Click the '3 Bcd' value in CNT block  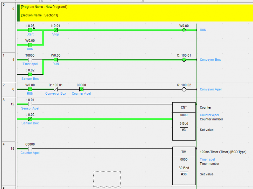(184, 123)
